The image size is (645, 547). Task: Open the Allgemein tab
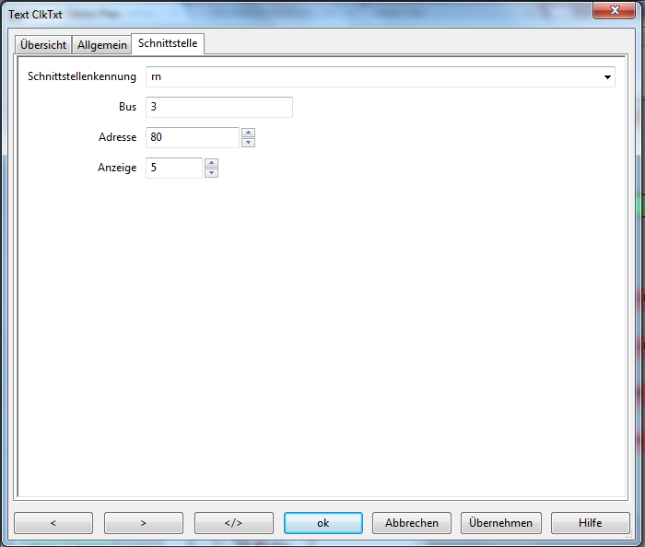click(101, 45)
